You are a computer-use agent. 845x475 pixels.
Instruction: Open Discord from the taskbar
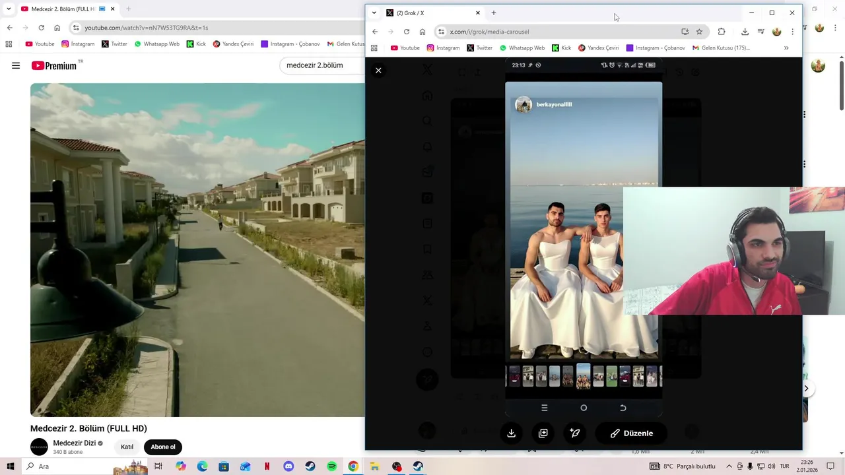[288, 466]
